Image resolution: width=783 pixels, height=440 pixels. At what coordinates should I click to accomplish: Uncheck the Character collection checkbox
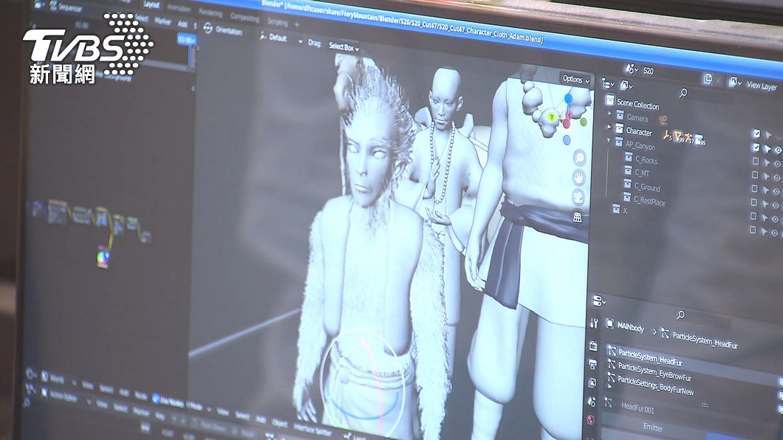pos(755,134)
